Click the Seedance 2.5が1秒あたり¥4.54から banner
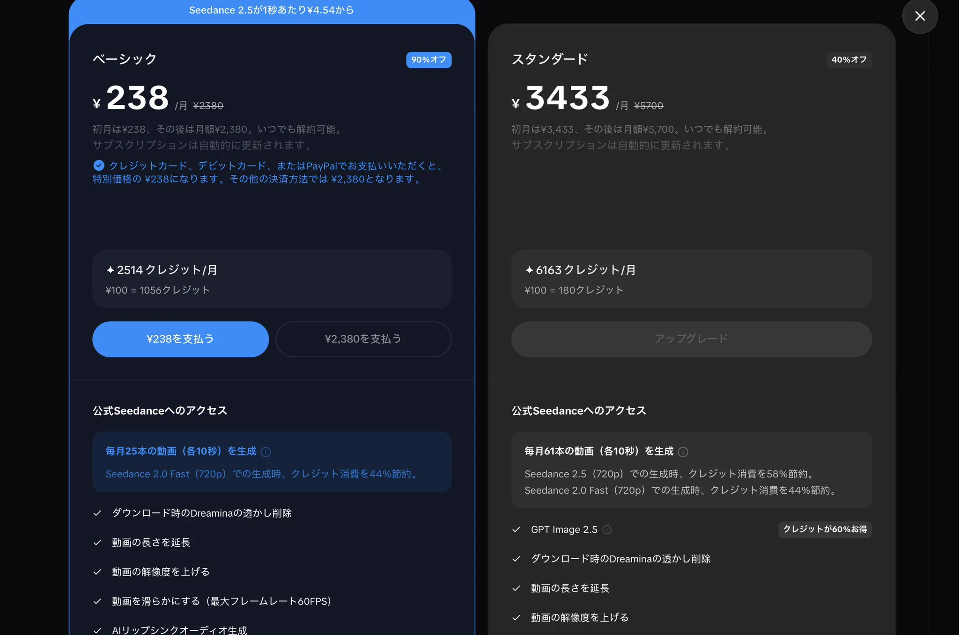Screen dimensions: 959x635 272,10
